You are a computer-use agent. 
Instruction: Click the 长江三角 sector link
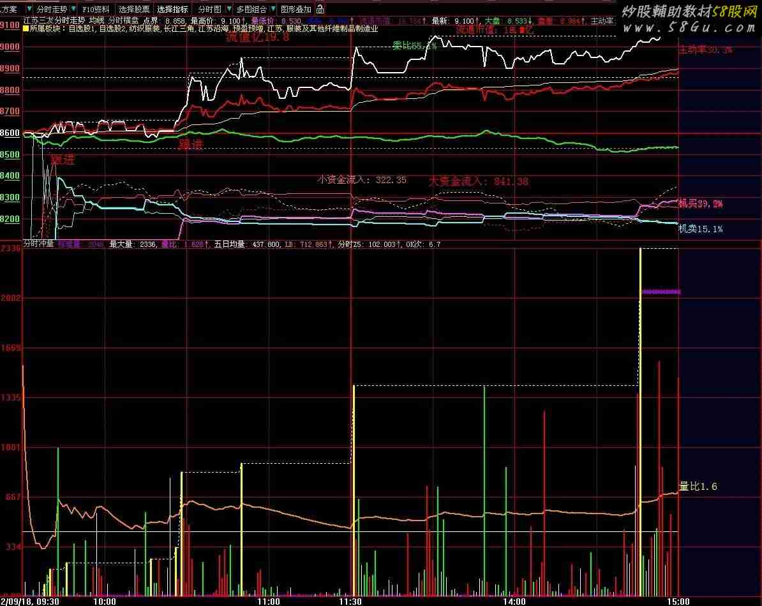click(179, 29)
